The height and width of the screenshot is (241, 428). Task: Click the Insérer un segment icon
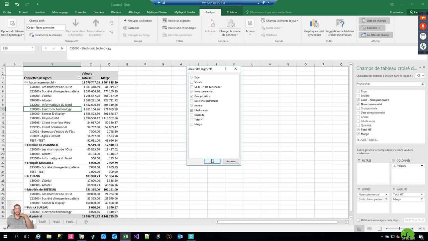165,21
